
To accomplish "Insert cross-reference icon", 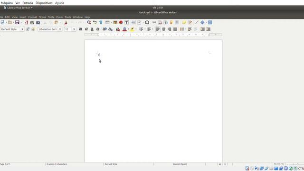I will click(x=177, y=22).
